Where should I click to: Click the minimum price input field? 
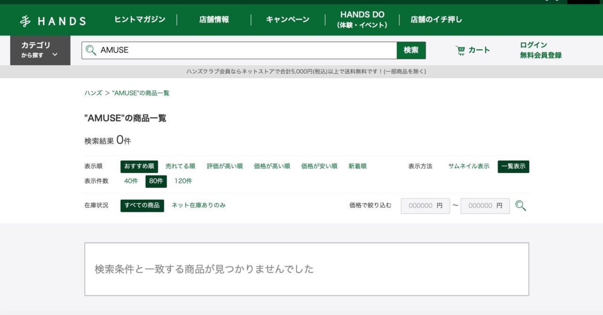[425, 206]
